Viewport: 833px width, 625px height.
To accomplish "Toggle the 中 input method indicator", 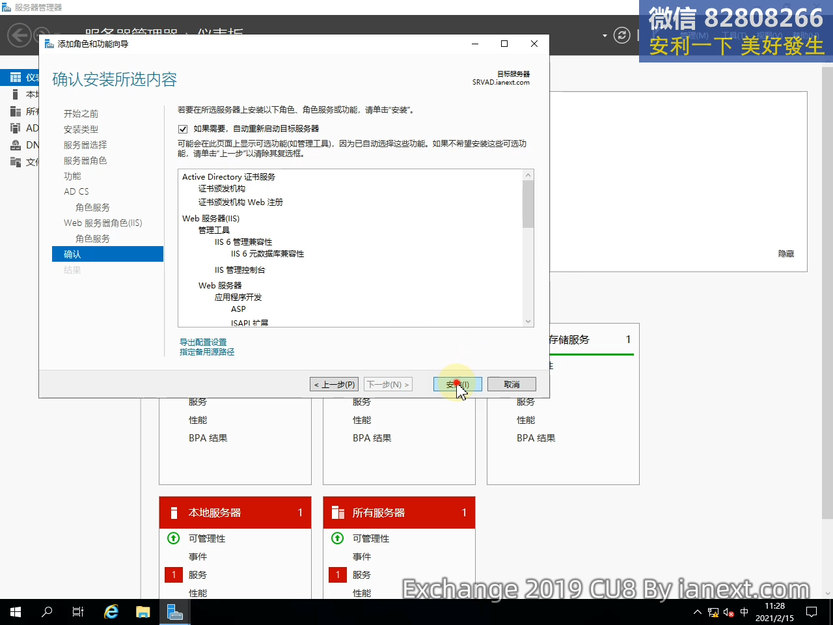I will [x=744, y=613].
